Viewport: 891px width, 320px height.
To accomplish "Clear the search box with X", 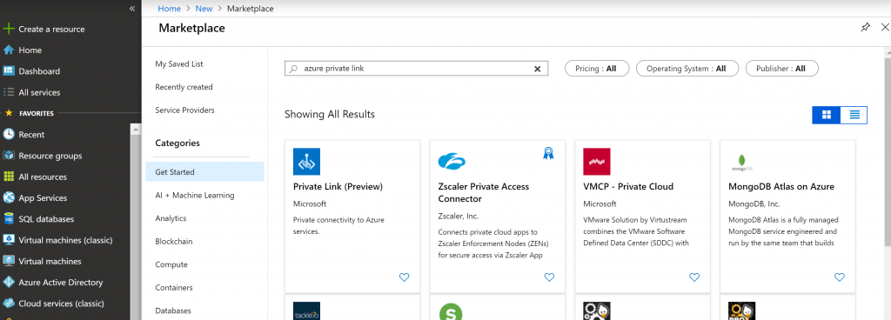I will pos(537,69).
